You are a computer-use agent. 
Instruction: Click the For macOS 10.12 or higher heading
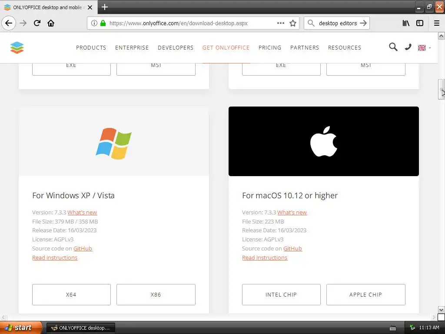coord(290,196)
